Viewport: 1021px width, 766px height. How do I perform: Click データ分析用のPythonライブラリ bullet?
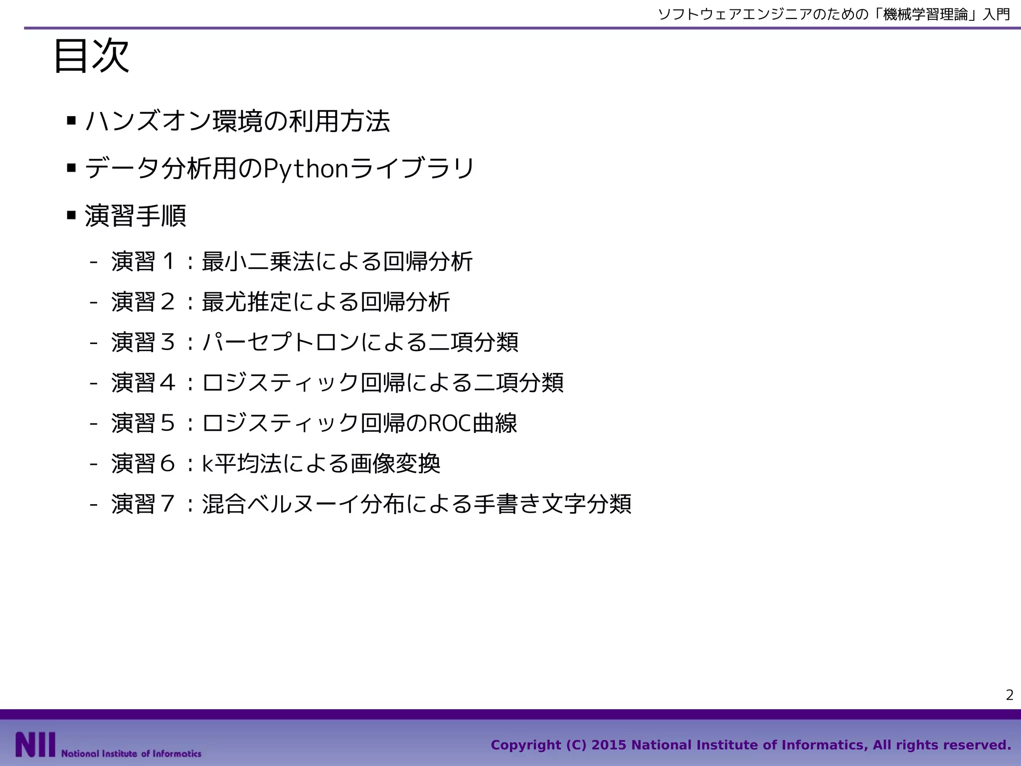[x=279, y=169]
